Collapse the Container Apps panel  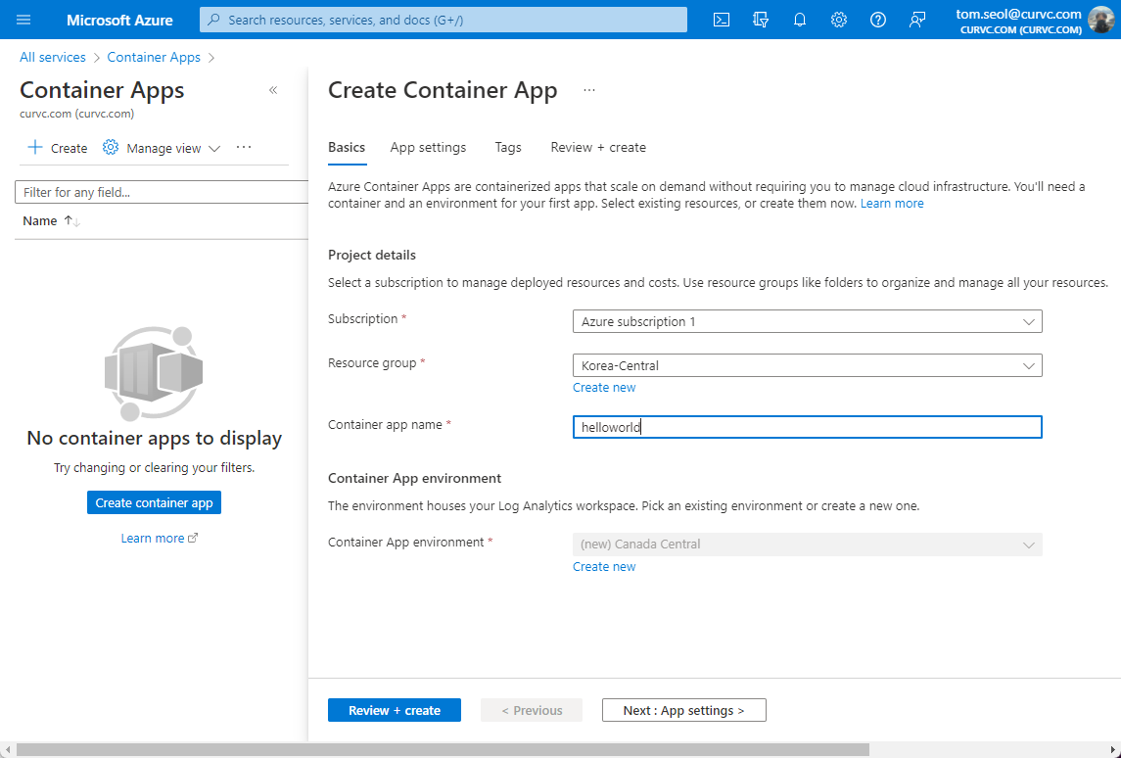(x=273, y=90)
